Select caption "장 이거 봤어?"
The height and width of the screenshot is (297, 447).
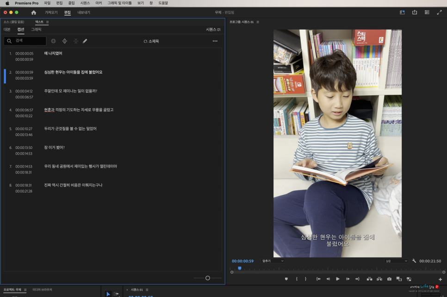pyautogui.click(x=55, y=148)
